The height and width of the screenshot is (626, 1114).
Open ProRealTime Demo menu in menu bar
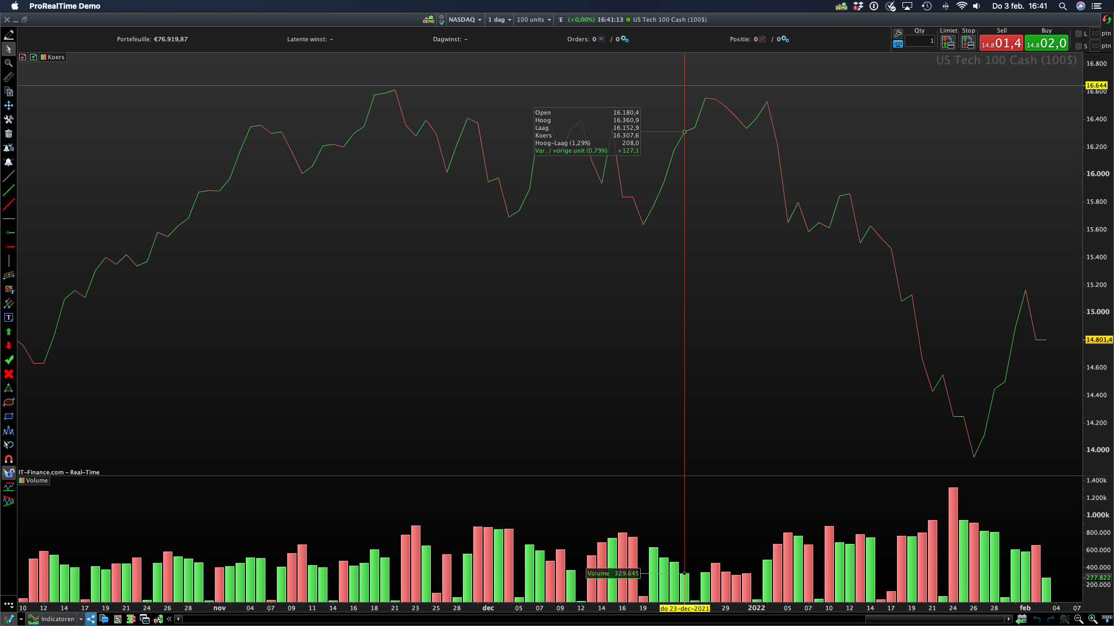[x=65, y=6]
